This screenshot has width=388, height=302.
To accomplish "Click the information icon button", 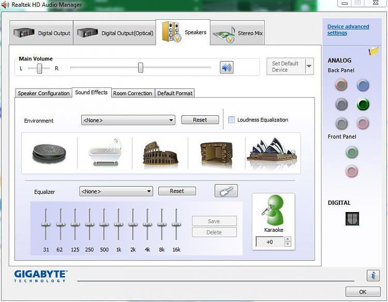I will [373, 275].
